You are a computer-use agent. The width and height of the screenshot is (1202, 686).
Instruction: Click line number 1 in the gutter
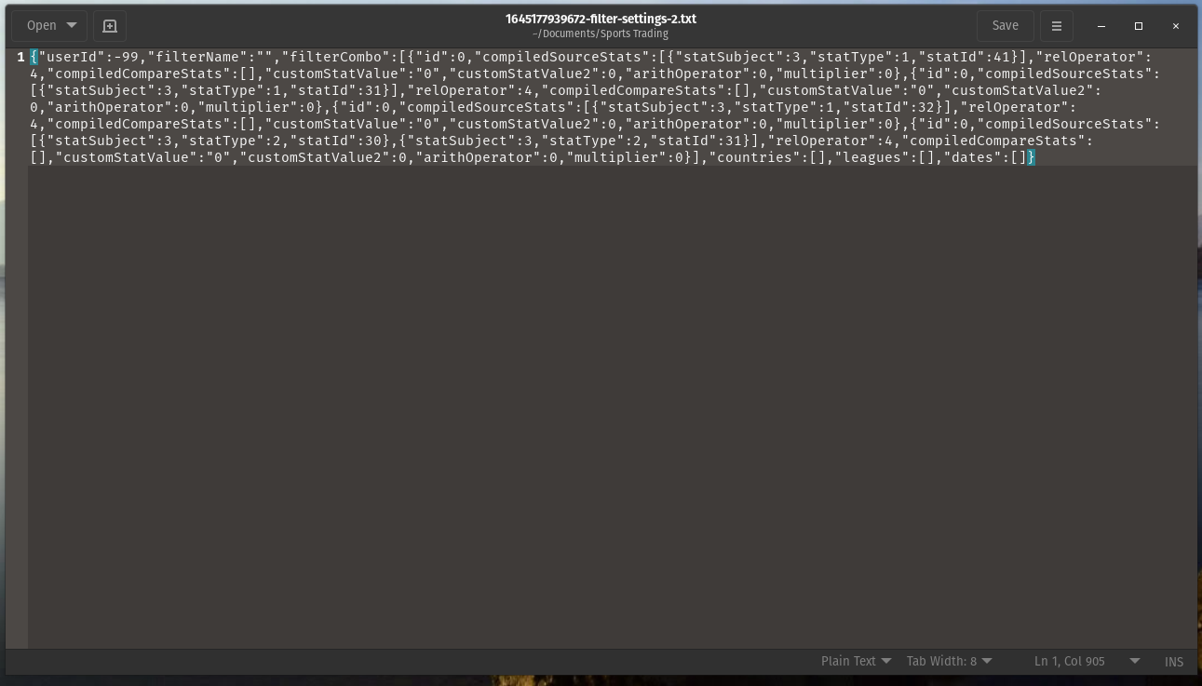click(20, 58)
